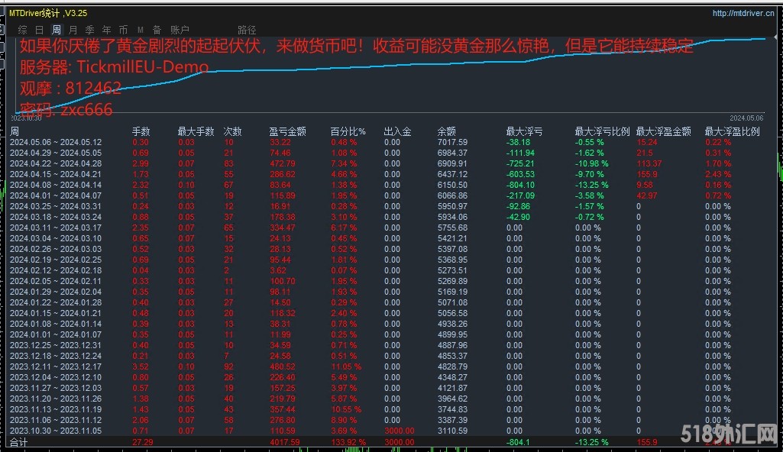This screenshot has height=452, width=783.
Task: Open the http://mtdriver.cn link
Action: tap(743, 13)
